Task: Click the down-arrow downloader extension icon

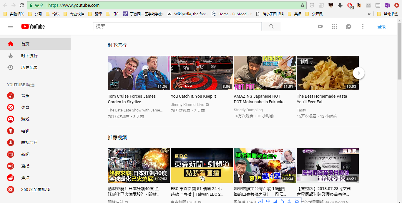Action: point(340,5)
